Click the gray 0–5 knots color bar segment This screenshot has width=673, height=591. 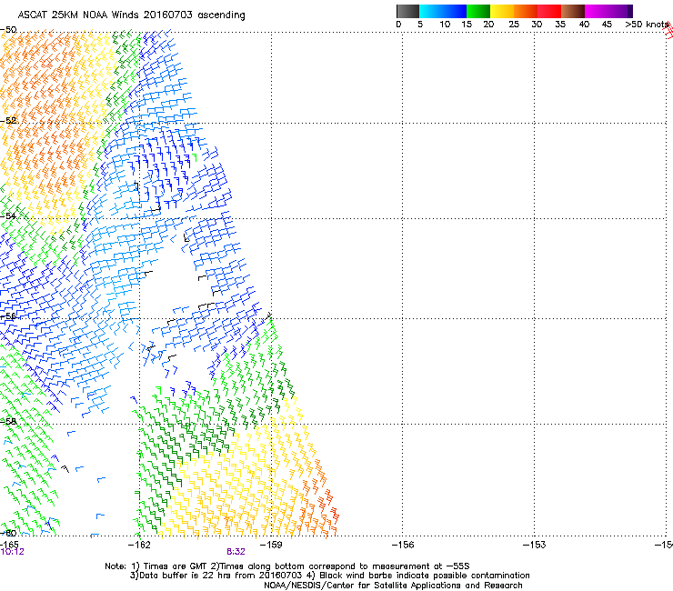pos(407,11)
